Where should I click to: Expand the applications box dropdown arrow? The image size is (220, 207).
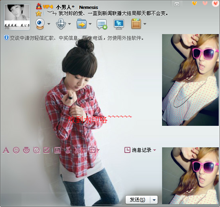point(145,24)
